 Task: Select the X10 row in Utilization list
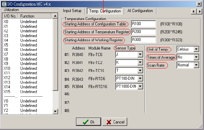27,68
